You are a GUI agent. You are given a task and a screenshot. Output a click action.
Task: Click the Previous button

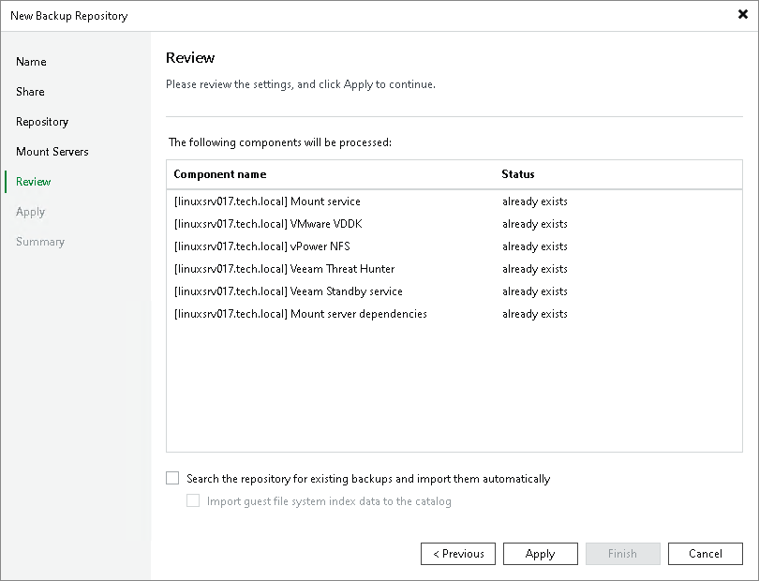click(458, 554)
